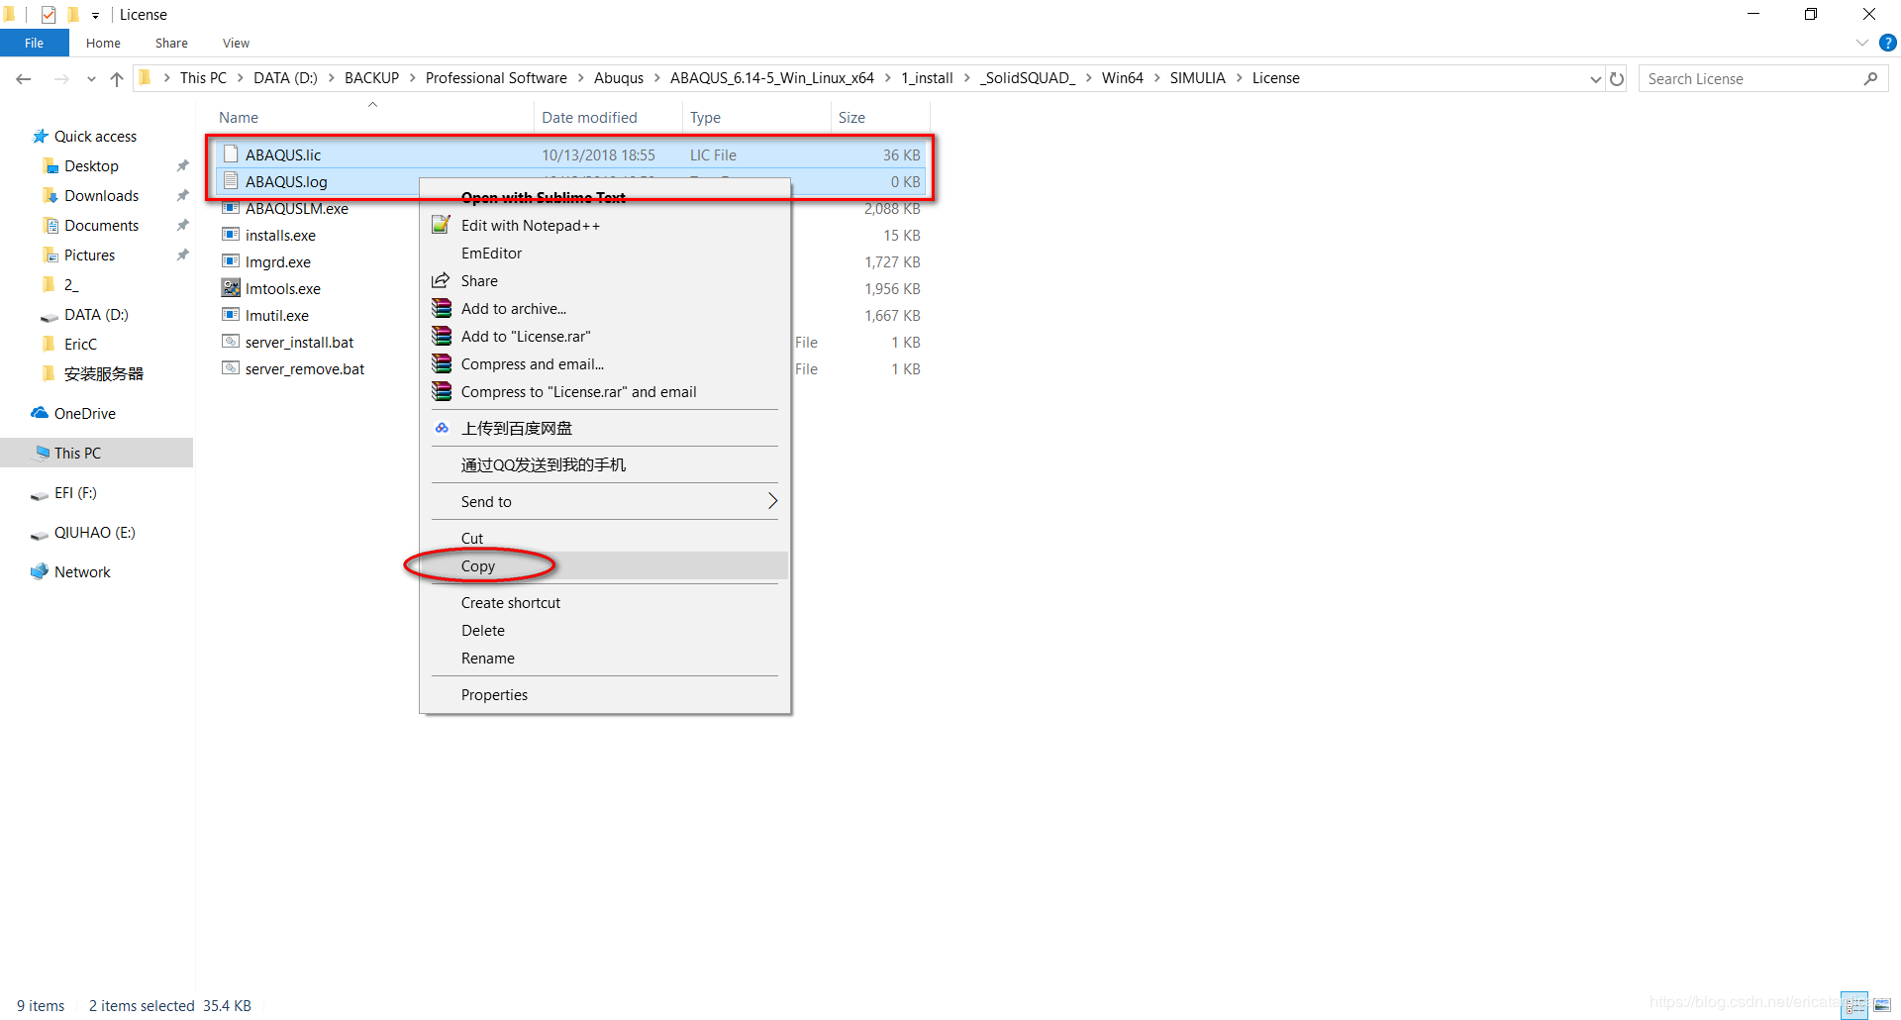Choose EmEditor in context menu
Image resolution: width=1901 pixels, height=1020 pixels.
point(605,254)
